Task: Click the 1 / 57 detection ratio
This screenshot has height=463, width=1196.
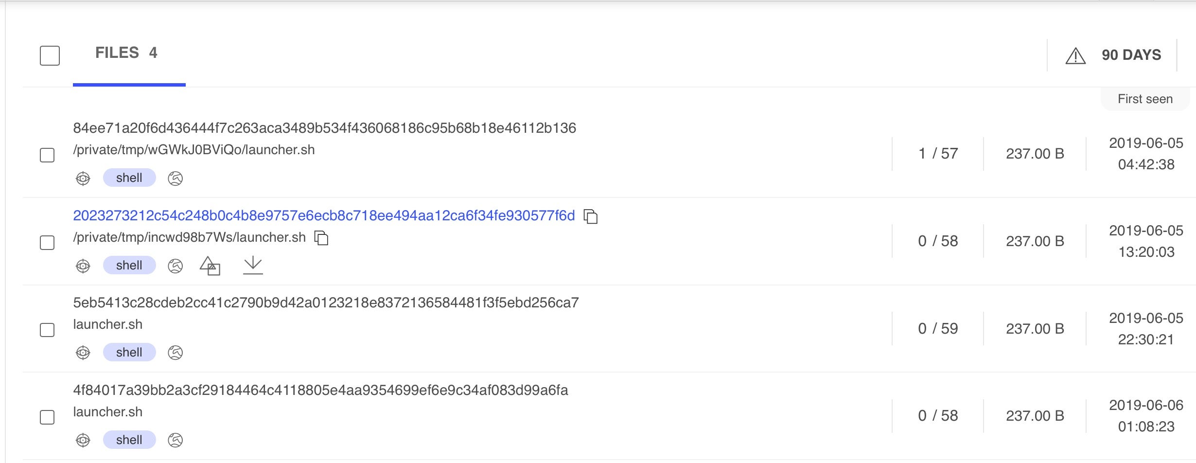Action: coord(938,154)
